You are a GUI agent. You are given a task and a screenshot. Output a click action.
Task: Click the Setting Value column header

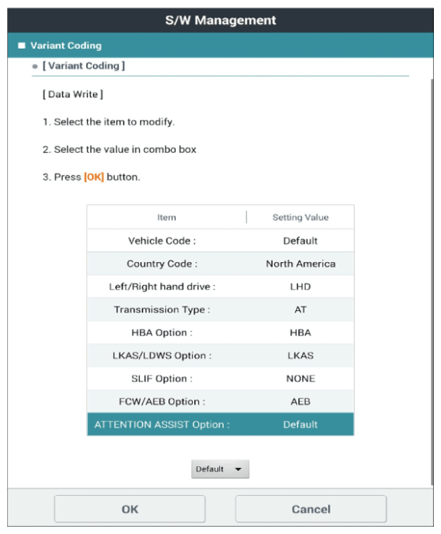pos(301,217)
